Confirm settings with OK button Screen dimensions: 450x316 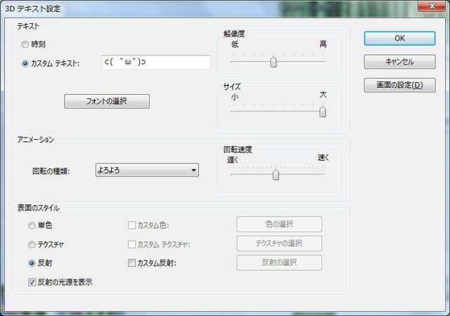[x=400, y=39]
